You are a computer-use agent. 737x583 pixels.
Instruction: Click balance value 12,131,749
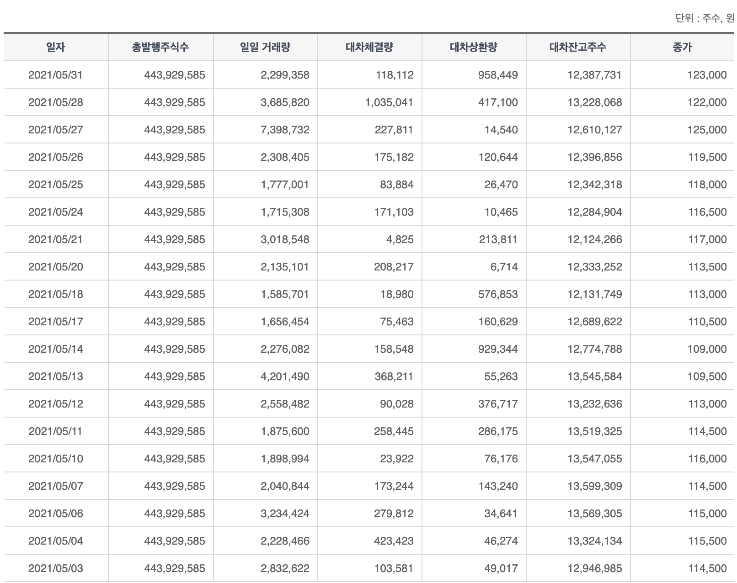pos(595,294)
